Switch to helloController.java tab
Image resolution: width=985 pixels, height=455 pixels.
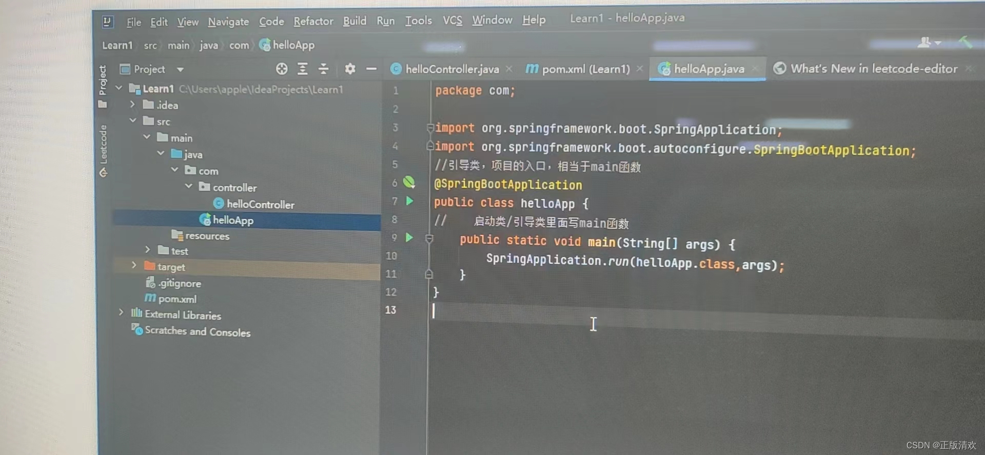(445, 69)
